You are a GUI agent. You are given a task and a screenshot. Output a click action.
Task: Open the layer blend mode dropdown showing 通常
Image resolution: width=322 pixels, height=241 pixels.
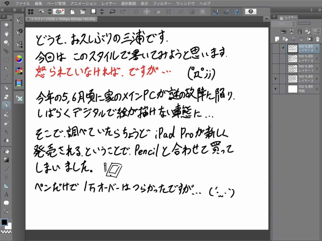tap(282, 24)
